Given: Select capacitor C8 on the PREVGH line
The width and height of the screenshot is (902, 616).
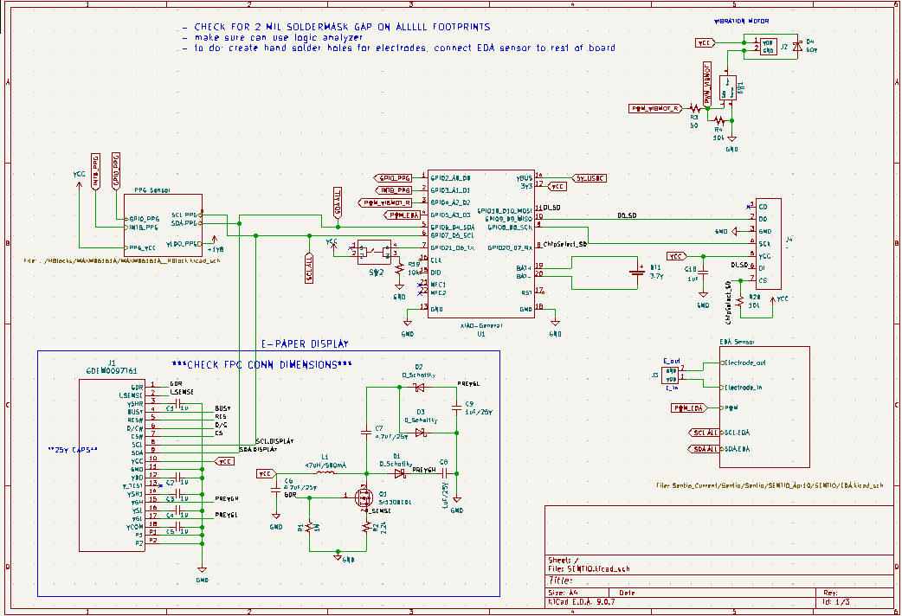Looking at the screenshot, I should click(x=445, y=473).
